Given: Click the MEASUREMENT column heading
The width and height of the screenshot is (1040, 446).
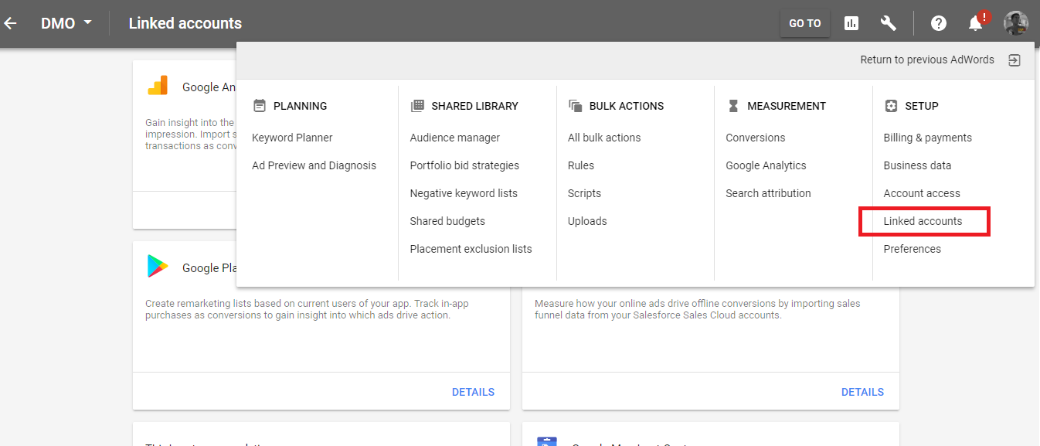Looking at the screenshot, I should pos(787,106).
